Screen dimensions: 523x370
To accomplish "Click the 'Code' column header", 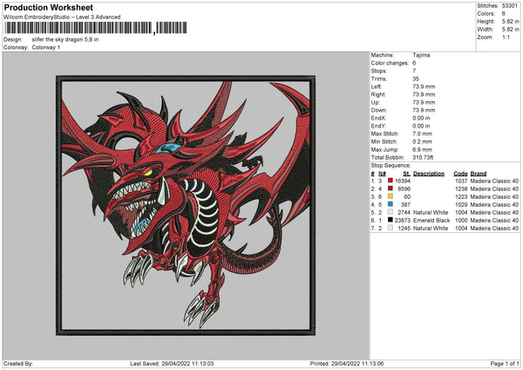I will (460, 174).
